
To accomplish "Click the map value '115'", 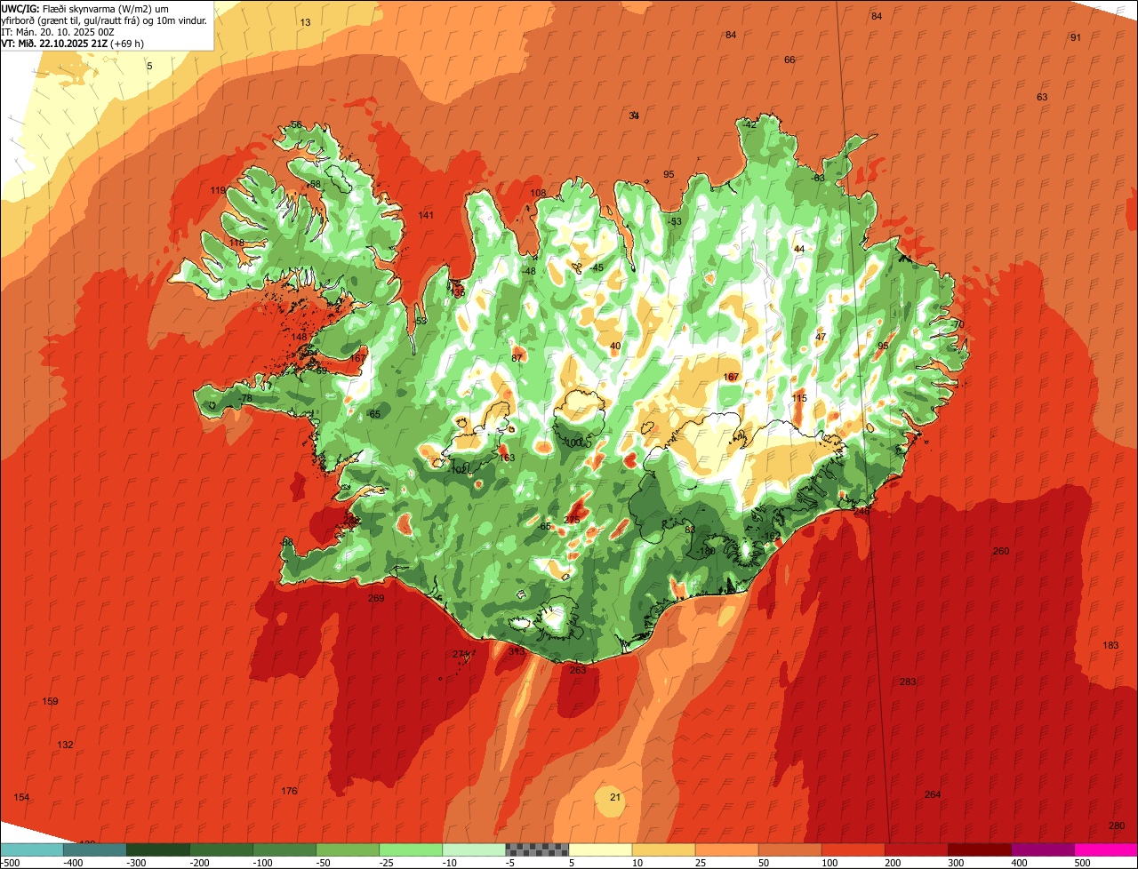I will click(x=799, y=399).
